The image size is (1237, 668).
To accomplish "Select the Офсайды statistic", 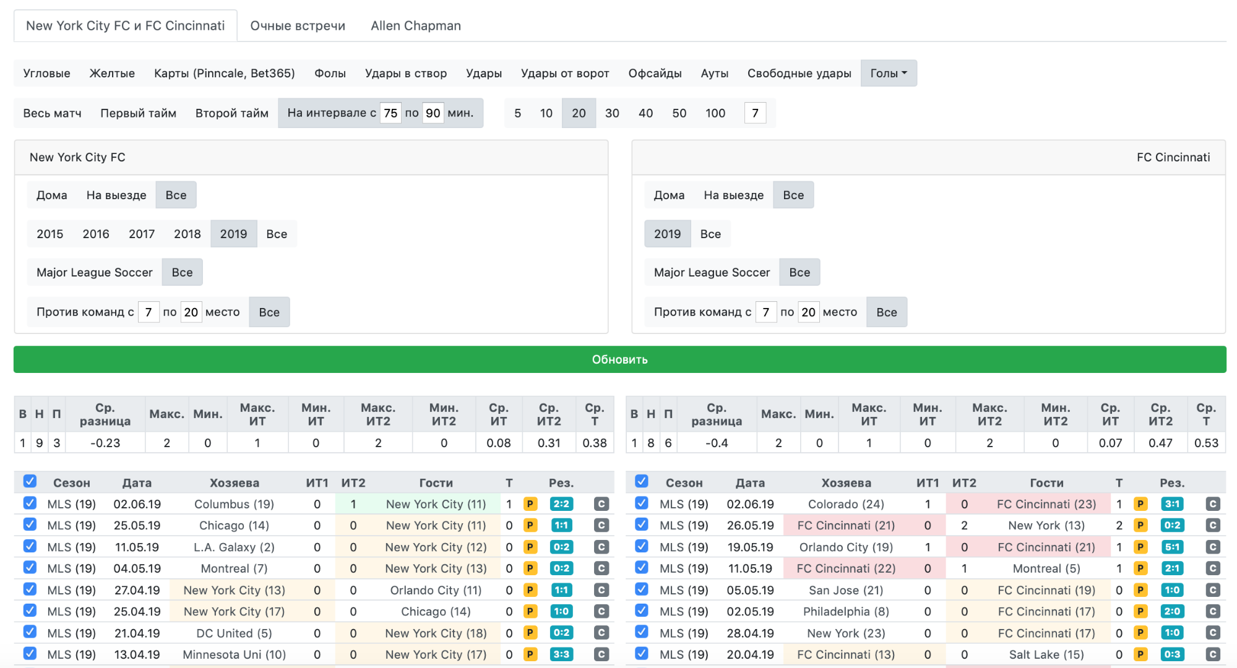I will click(x=655, y=73).
